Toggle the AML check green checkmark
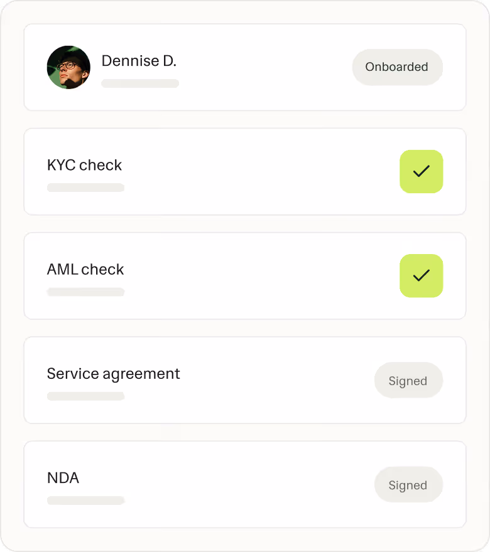The height and width of the screenshot is (552, 490). 421,275
